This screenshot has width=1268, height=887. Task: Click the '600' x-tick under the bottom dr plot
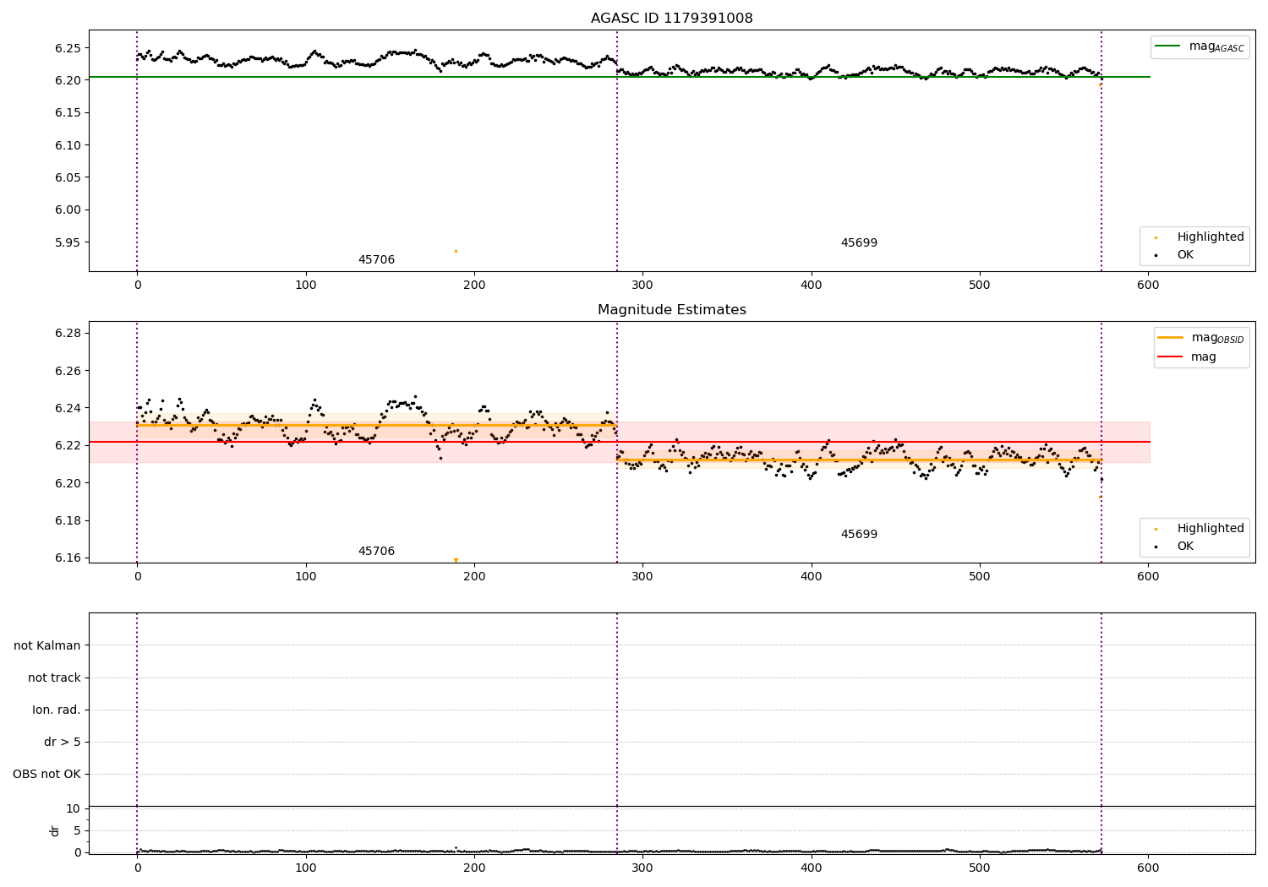pos(1148,869)
